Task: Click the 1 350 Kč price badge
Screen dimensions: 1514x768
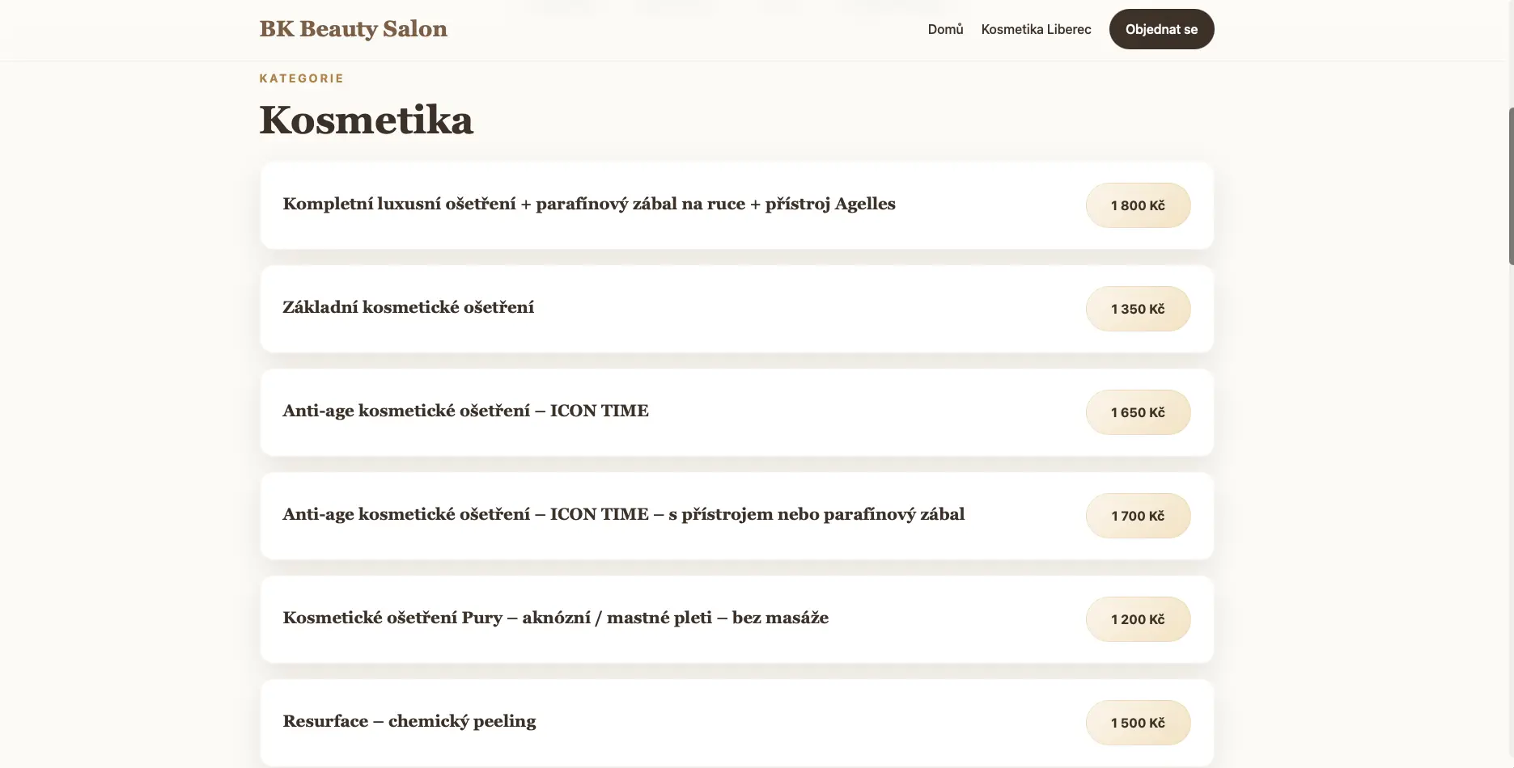Action: pos(1137,309)
